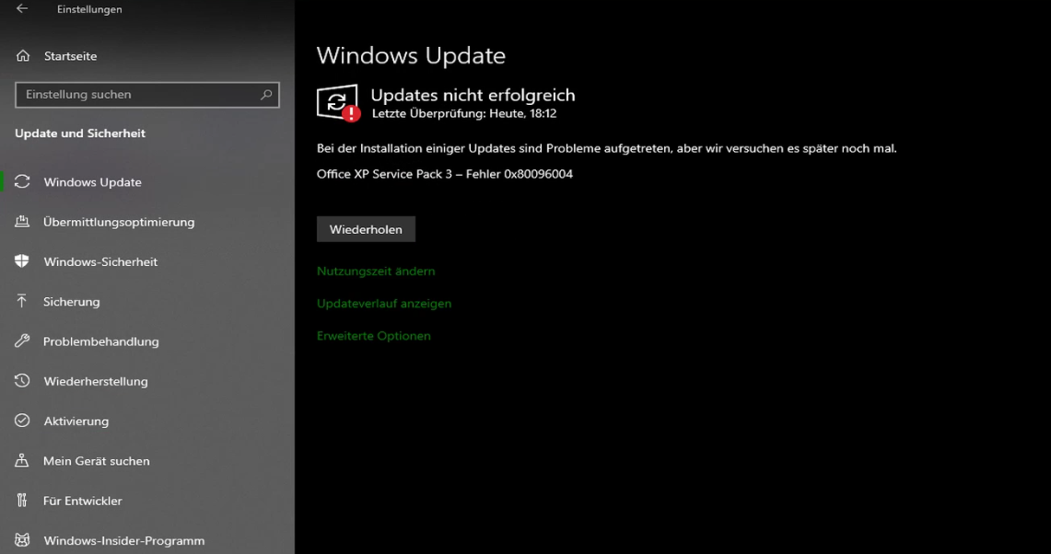
Task: Click the Für Entwickler tools icon
Action: [22, 500]
